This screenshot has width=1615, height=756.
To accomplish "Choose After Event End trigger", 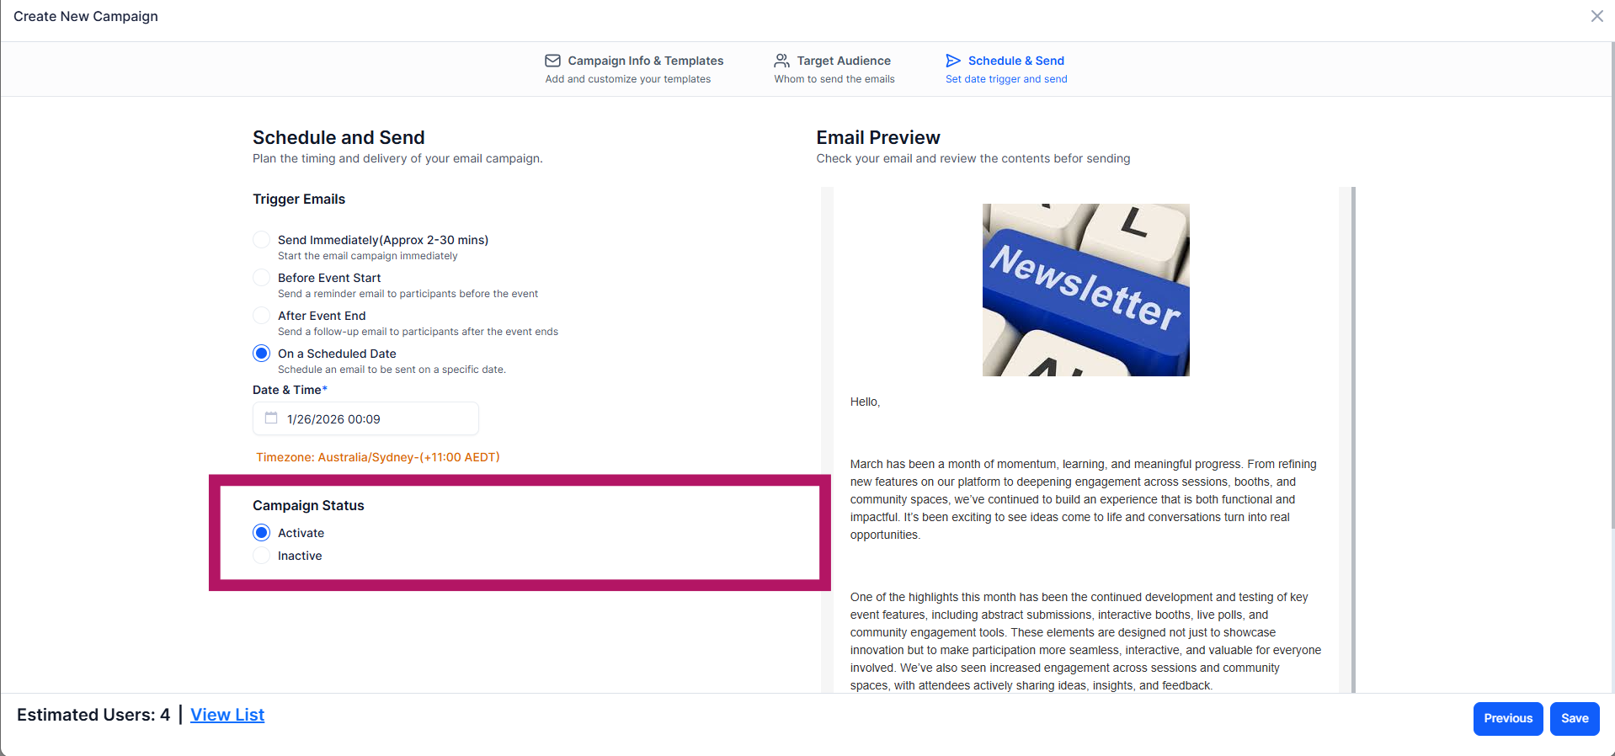I will [x=262, y=316].
